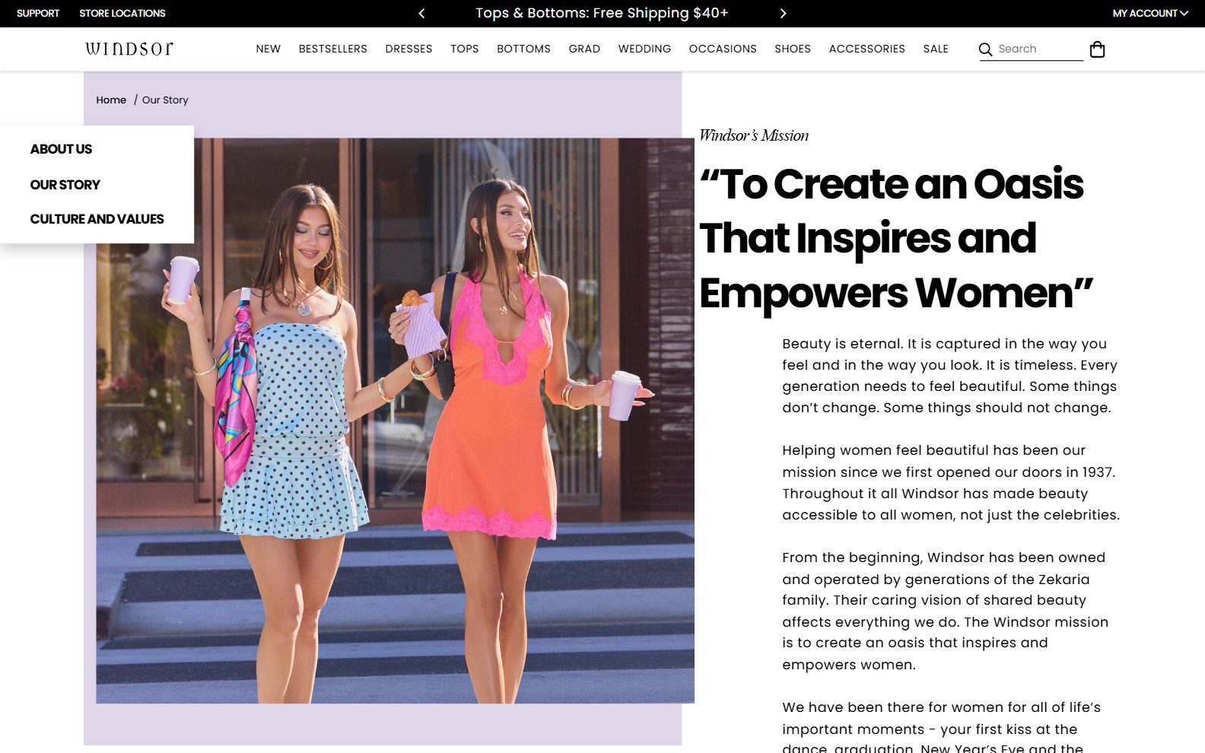This screenshot has width=1205, height=753.
Task: Open the Accessories menu
Action: pos(867,49)
